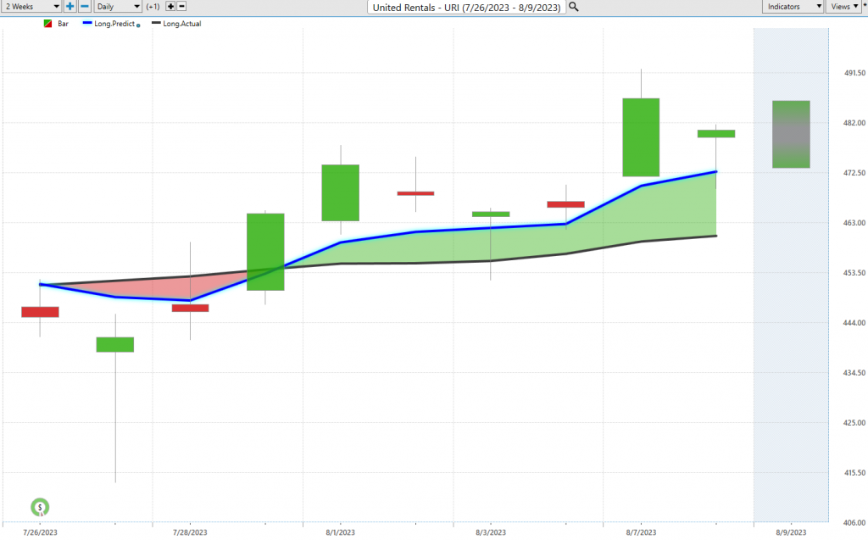The height and width of the screenshot is (540, 868).
Task: Click the black plus forecast increment button
Action: coord(170,7)
